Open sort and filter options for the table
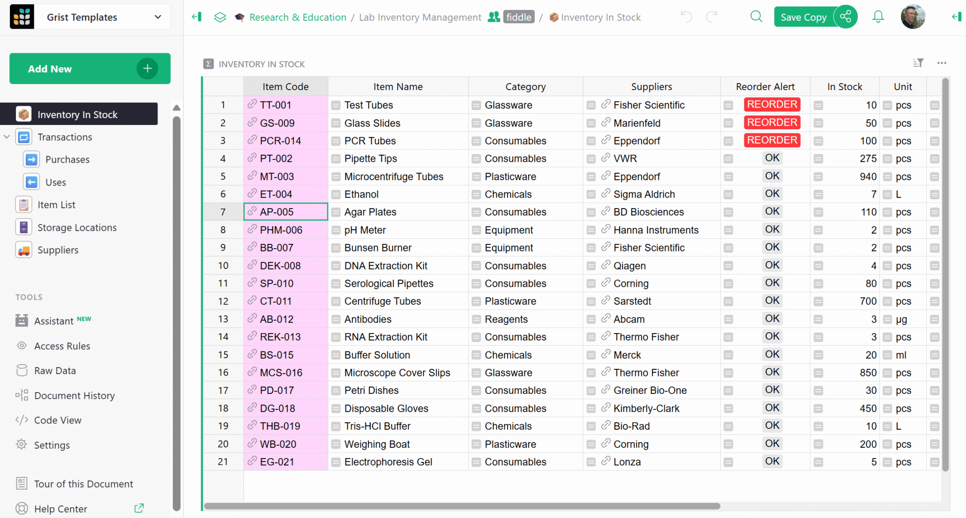966x518 pixels. coord(919,63)
